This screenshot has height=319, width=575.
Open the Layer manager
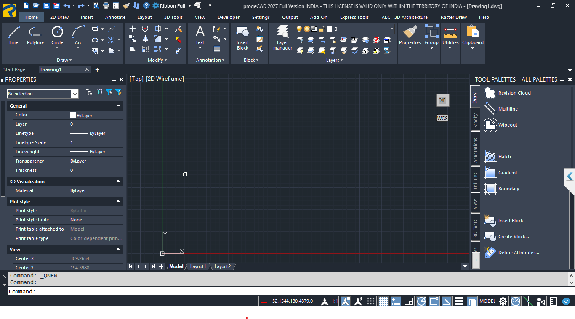282,38
